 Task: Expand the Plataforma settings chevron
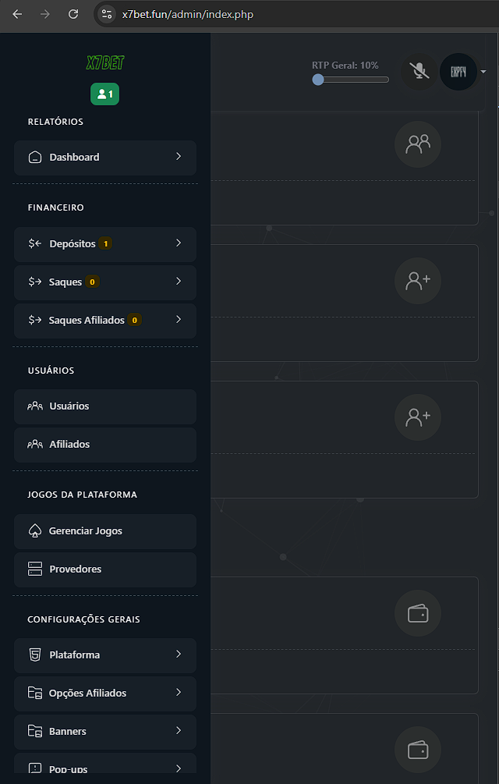coord(179,654)
